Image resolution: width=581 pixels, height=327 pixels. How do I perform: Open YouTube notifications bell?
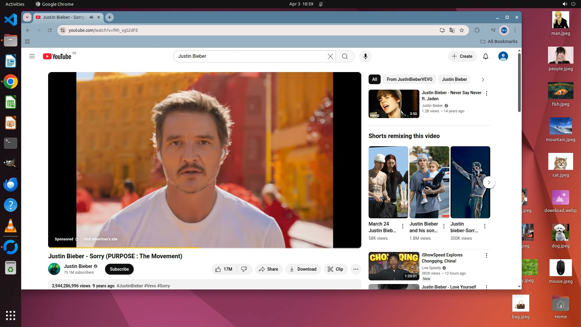coord(485,56)
